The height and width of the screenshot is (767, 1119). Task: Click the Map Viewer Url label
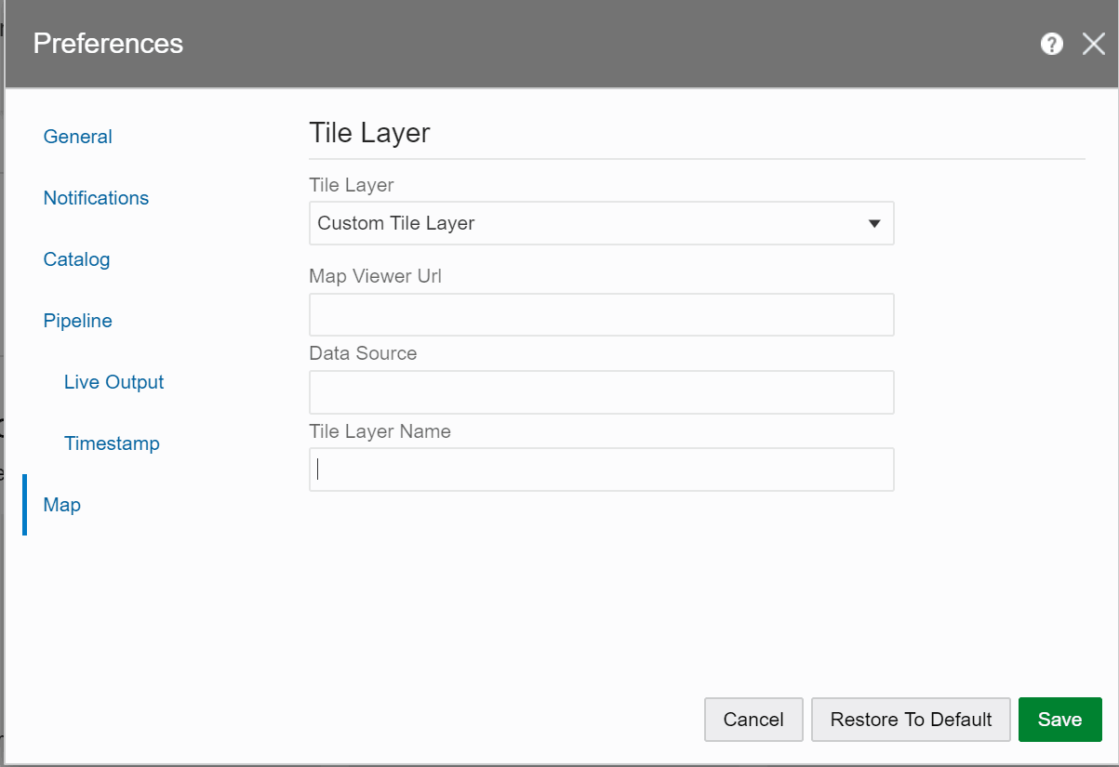coord(375,276)
